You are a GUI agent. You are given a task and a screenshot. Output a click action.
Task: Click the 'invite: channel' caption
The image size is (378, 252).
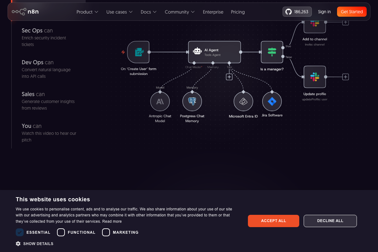coord(315,45)
